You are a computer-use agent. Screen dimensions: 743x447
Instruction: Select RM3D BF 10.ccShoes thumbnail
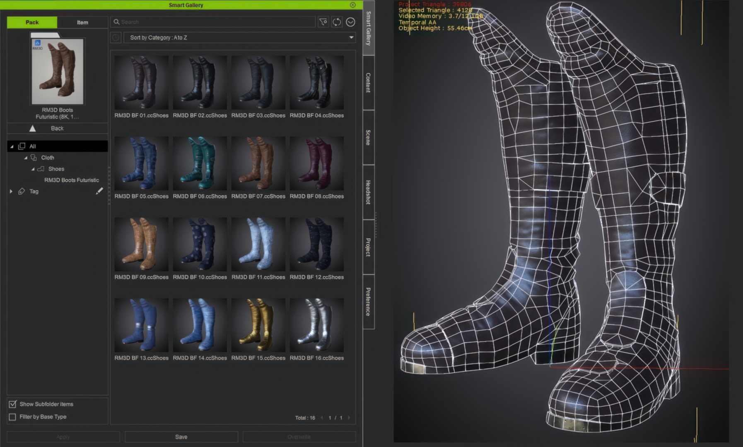pyautogui.click(x=200, y=244)
